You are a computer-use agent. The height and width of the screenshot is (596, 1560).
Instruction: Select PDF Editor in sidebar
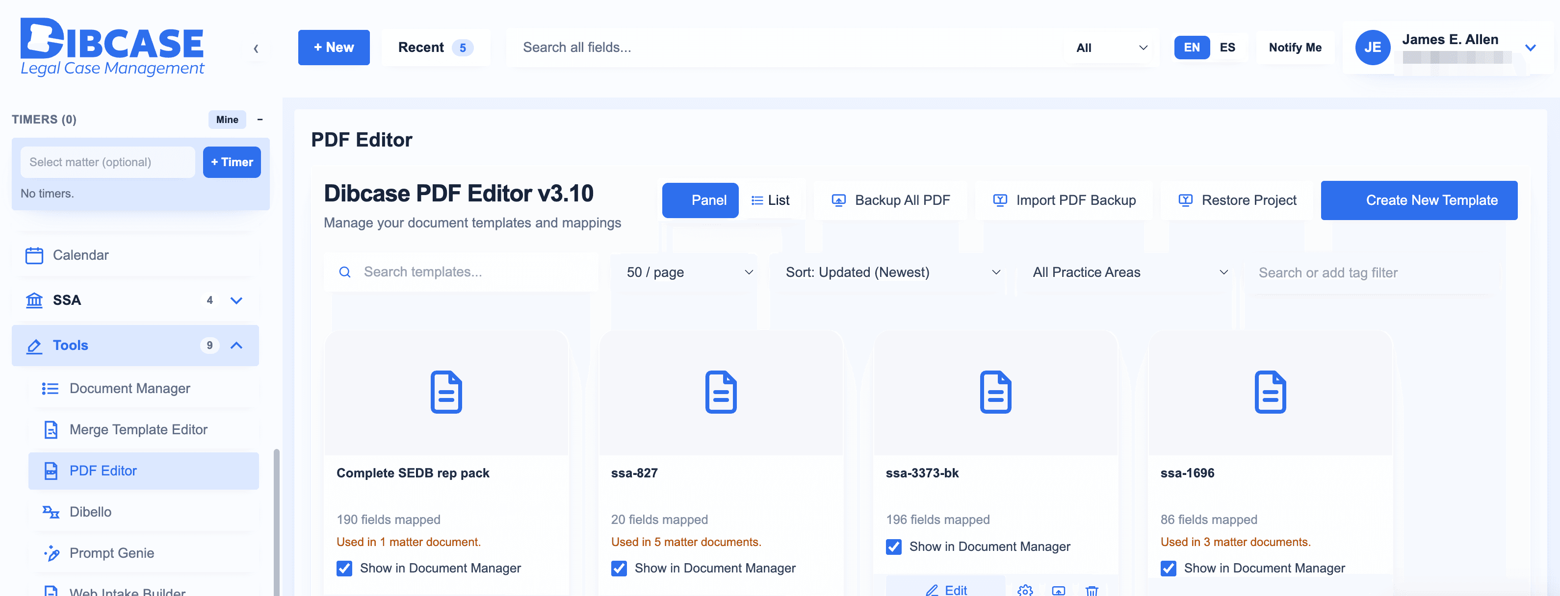point(143,471)
